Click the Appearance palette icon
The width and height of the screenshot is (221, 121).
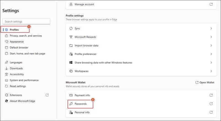coord(6,42)
